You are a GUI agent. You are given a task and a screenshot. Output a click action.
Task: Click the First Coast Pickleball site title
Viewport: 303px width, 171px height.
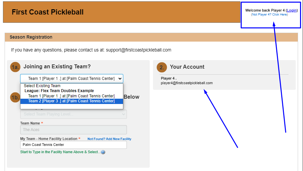[47, 12]
